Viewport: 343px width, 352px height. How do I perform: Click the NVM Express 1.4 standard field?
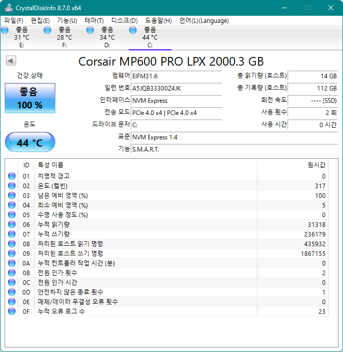point(234,137)
